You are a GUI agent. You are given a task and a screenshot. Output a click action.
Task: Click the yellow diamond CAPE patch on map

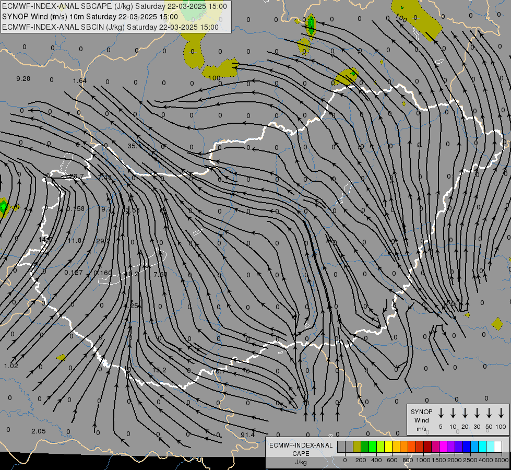[x=497, y=324]
